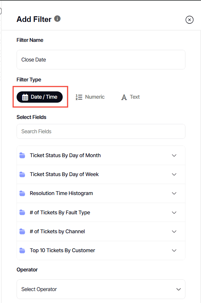The height and width of the screenshot is (303, 201).
Task: Click the Filter Name input field
Action: (101, 60)
